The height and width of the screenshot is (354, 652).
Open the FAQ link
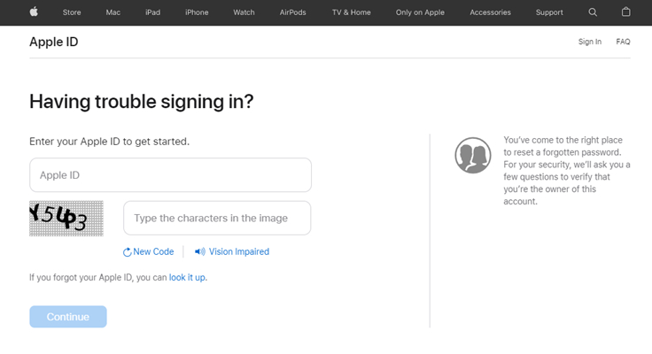click(623, 42)
